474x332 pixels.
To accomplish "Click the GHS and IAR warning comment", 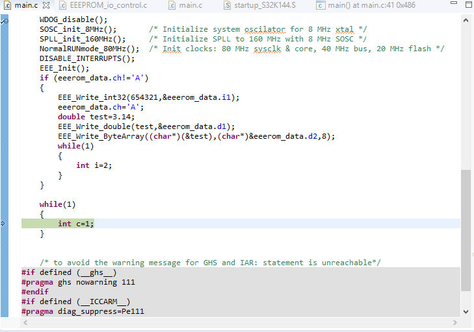I will click(x=210, y=263).
